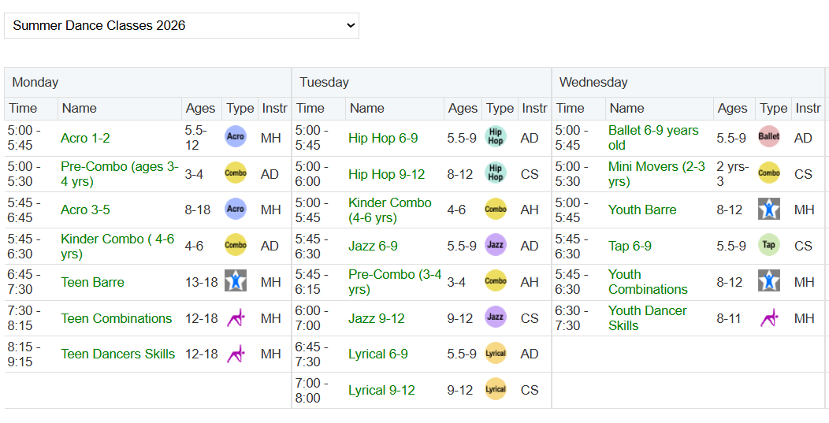Open the Lyrical 9-12 class link

coord(381,390)
